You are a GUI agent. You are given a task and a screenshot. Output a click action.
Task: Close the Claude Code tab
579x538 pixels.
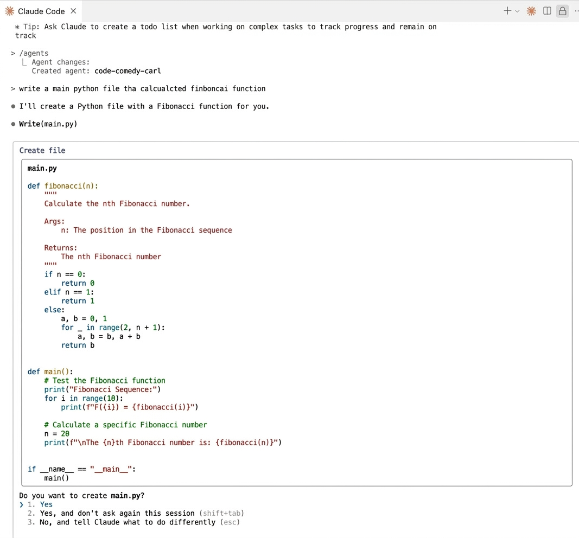click(x=73, y=11)
